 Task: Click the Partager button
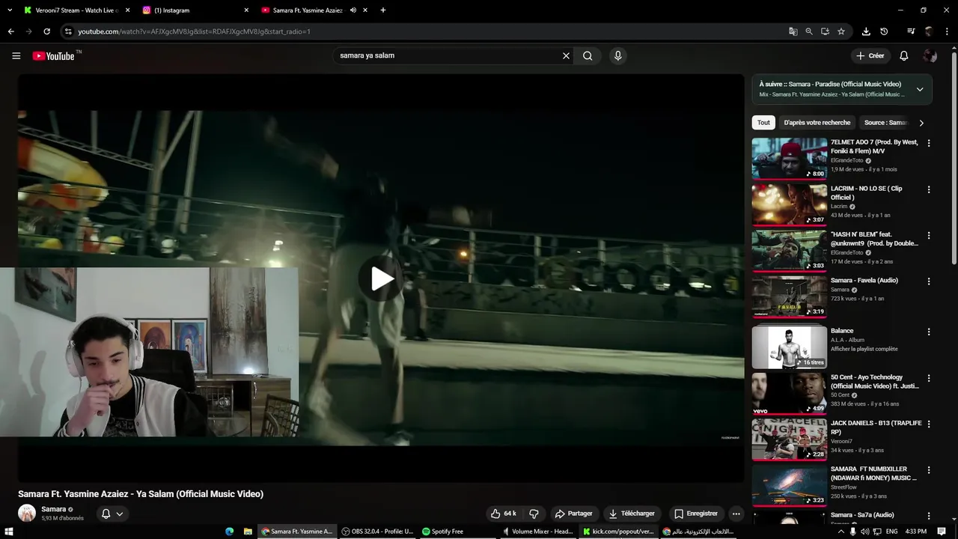click(574, 514)
